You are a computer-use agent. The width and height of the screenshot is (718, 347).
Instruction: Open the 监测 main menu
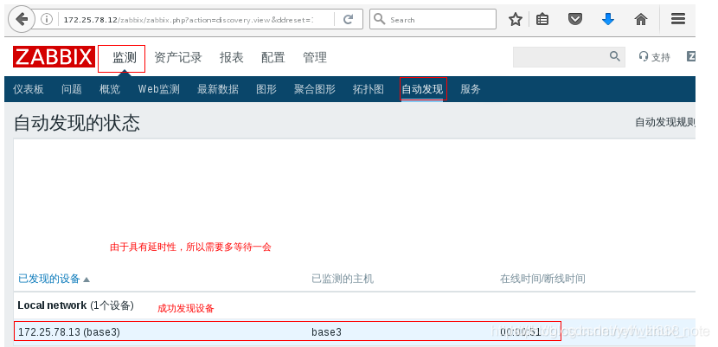pyautogui.click(x=125, y=58)
